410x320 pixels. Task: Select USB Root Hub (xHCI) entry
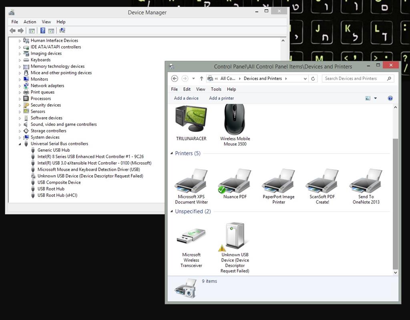click(57, 195)
